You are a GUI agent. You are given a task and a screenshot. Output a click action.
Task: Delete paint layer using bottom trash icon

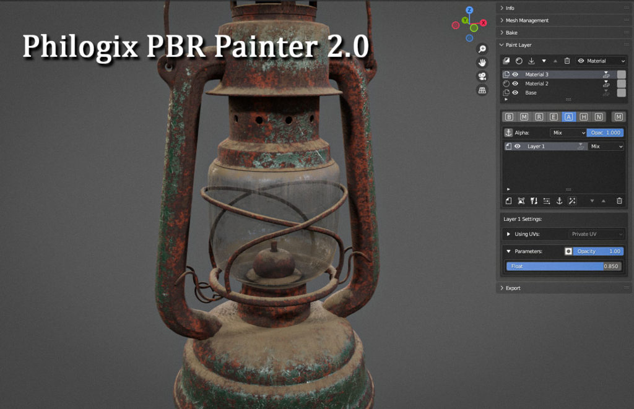(x=619, y=200)
